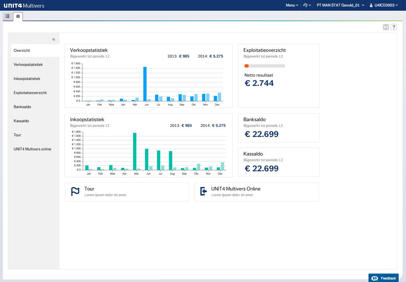Click the UNIT4 Multivers logo
406x282 pixels.
24,5
